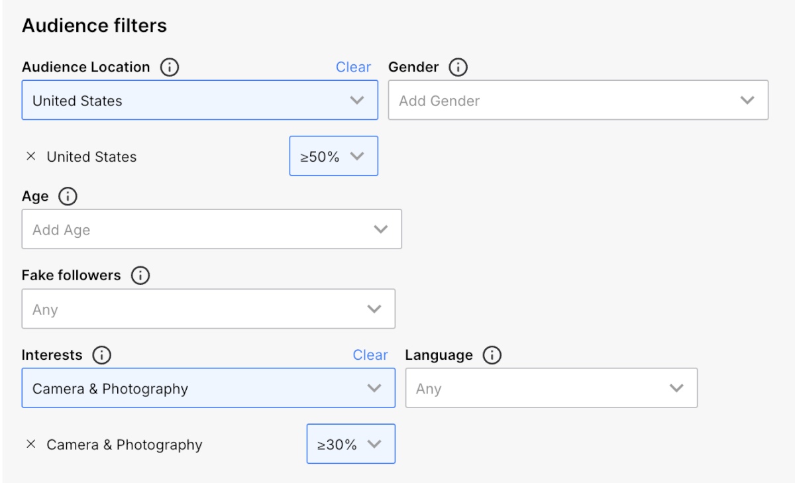Click the Camera & Photography selected interest text
The image size is (795, 483).
point(125,445)
